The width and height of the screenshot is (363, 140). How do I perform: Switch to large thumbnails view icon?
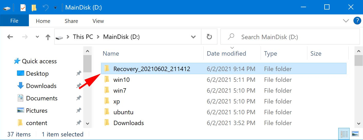click(355, 134)
